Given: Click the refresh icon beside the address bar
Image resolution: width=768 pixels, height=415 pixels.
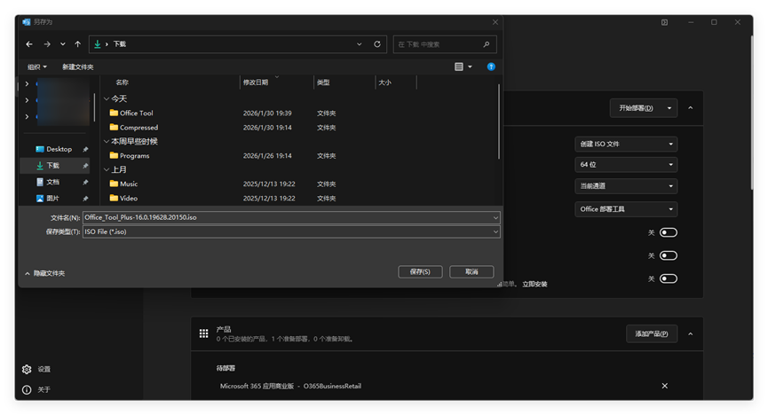Looking at the screenshot, I should 377,43.
